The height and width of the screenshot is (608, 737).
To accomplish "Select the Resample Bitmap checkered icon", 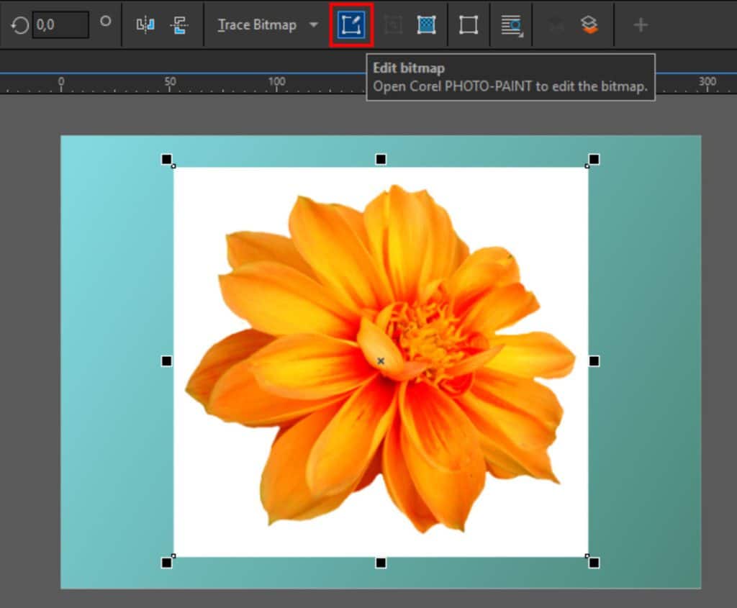I will (x=425, y=25).
